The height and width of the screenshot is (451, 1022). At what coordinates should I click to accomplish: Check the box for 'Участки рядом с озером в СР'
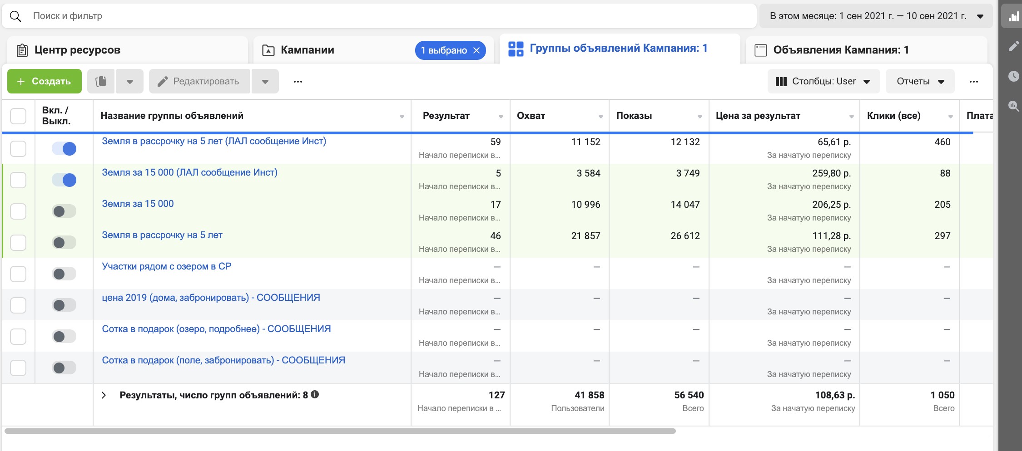click(x=18, y=274)
